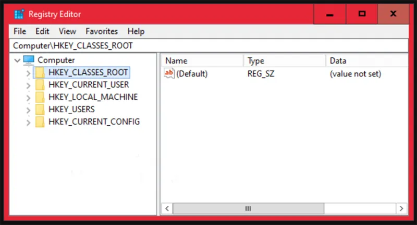Sort by the Type column header

tap(285, 61)
